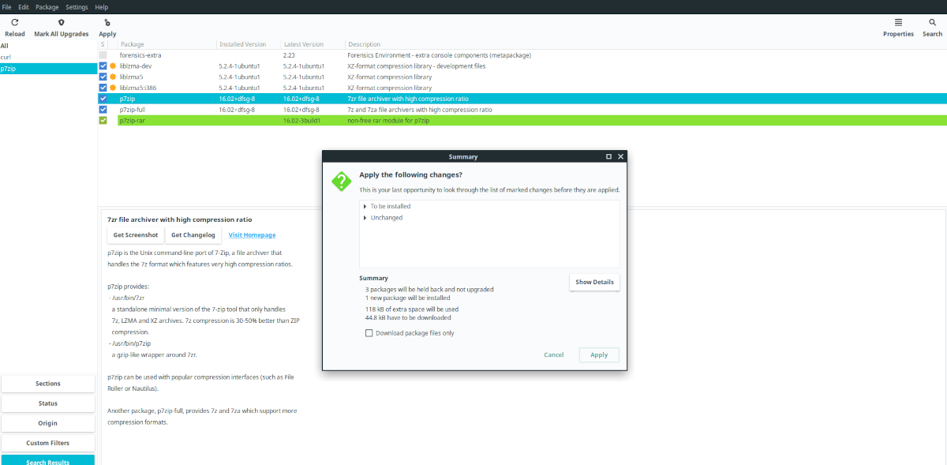Open Custom Filters view
947x465 pixels.
48,443
